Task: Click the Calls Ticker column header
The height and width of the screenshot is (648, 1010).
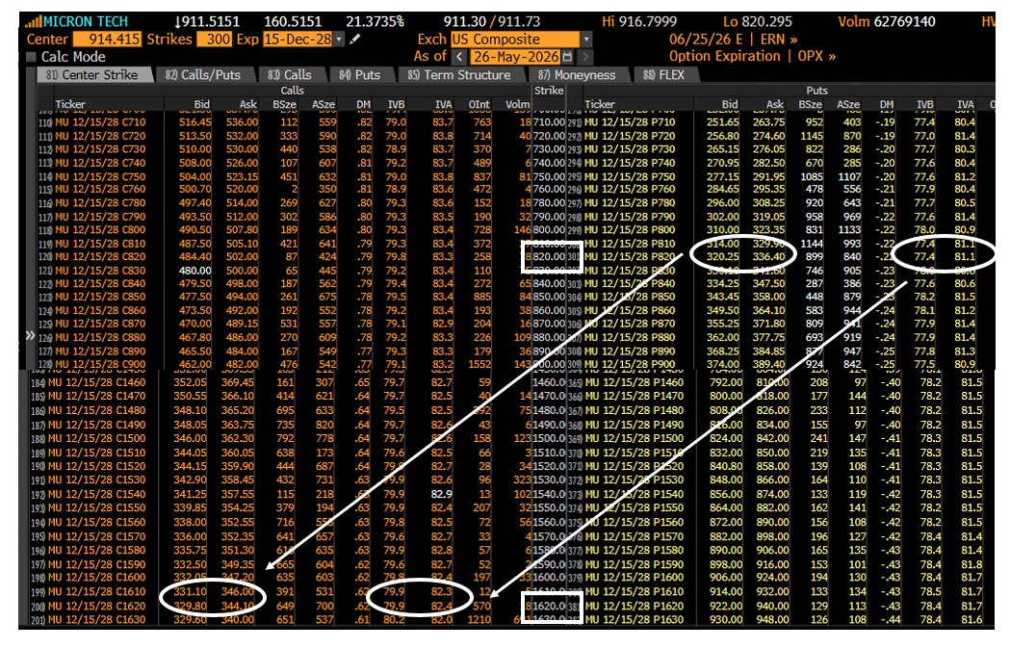Action: pos(70,104)
